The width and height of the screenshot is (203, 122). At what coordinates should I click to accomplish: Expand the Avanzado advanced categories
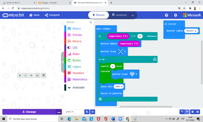point(79,88)
